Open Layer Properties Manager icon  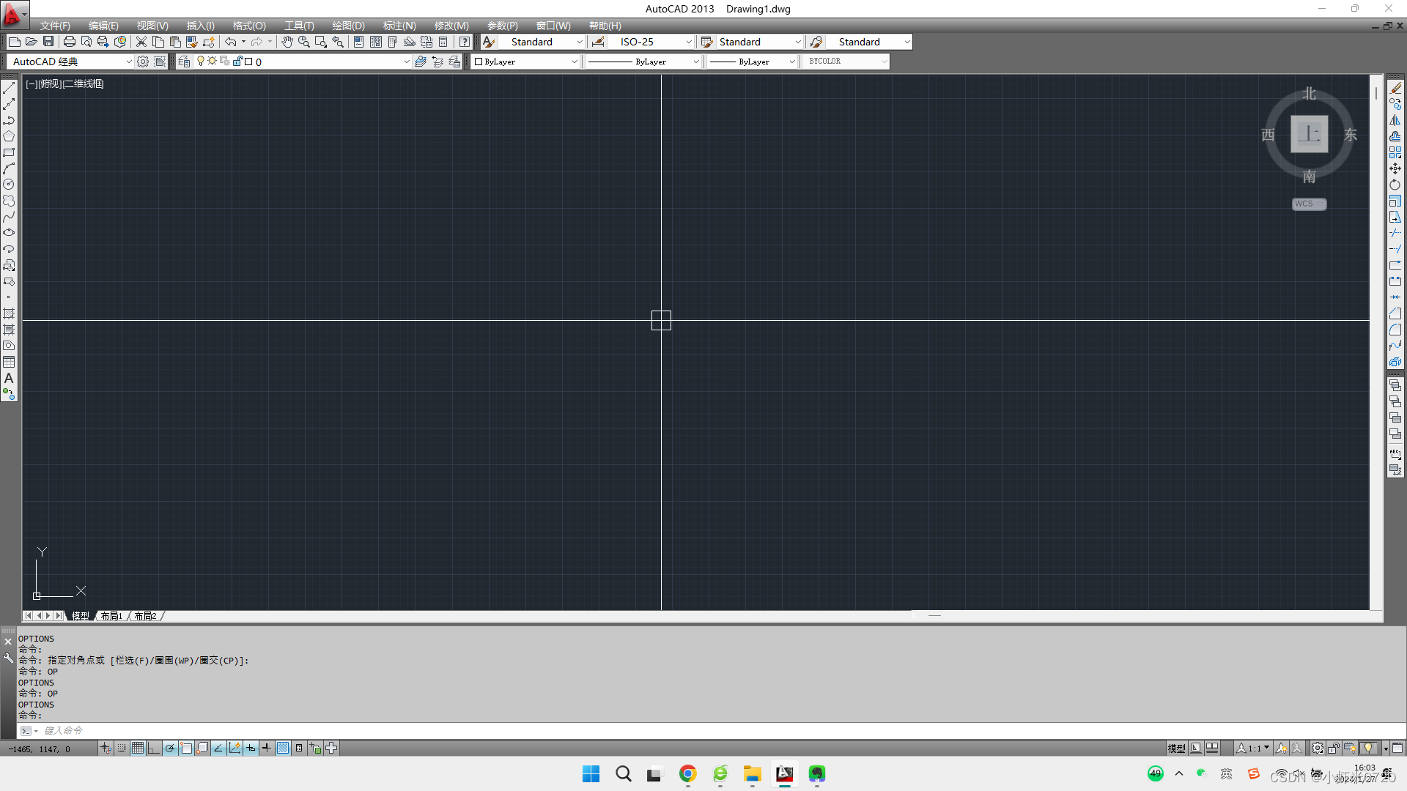pyautogui.click(x=184, y=62)
